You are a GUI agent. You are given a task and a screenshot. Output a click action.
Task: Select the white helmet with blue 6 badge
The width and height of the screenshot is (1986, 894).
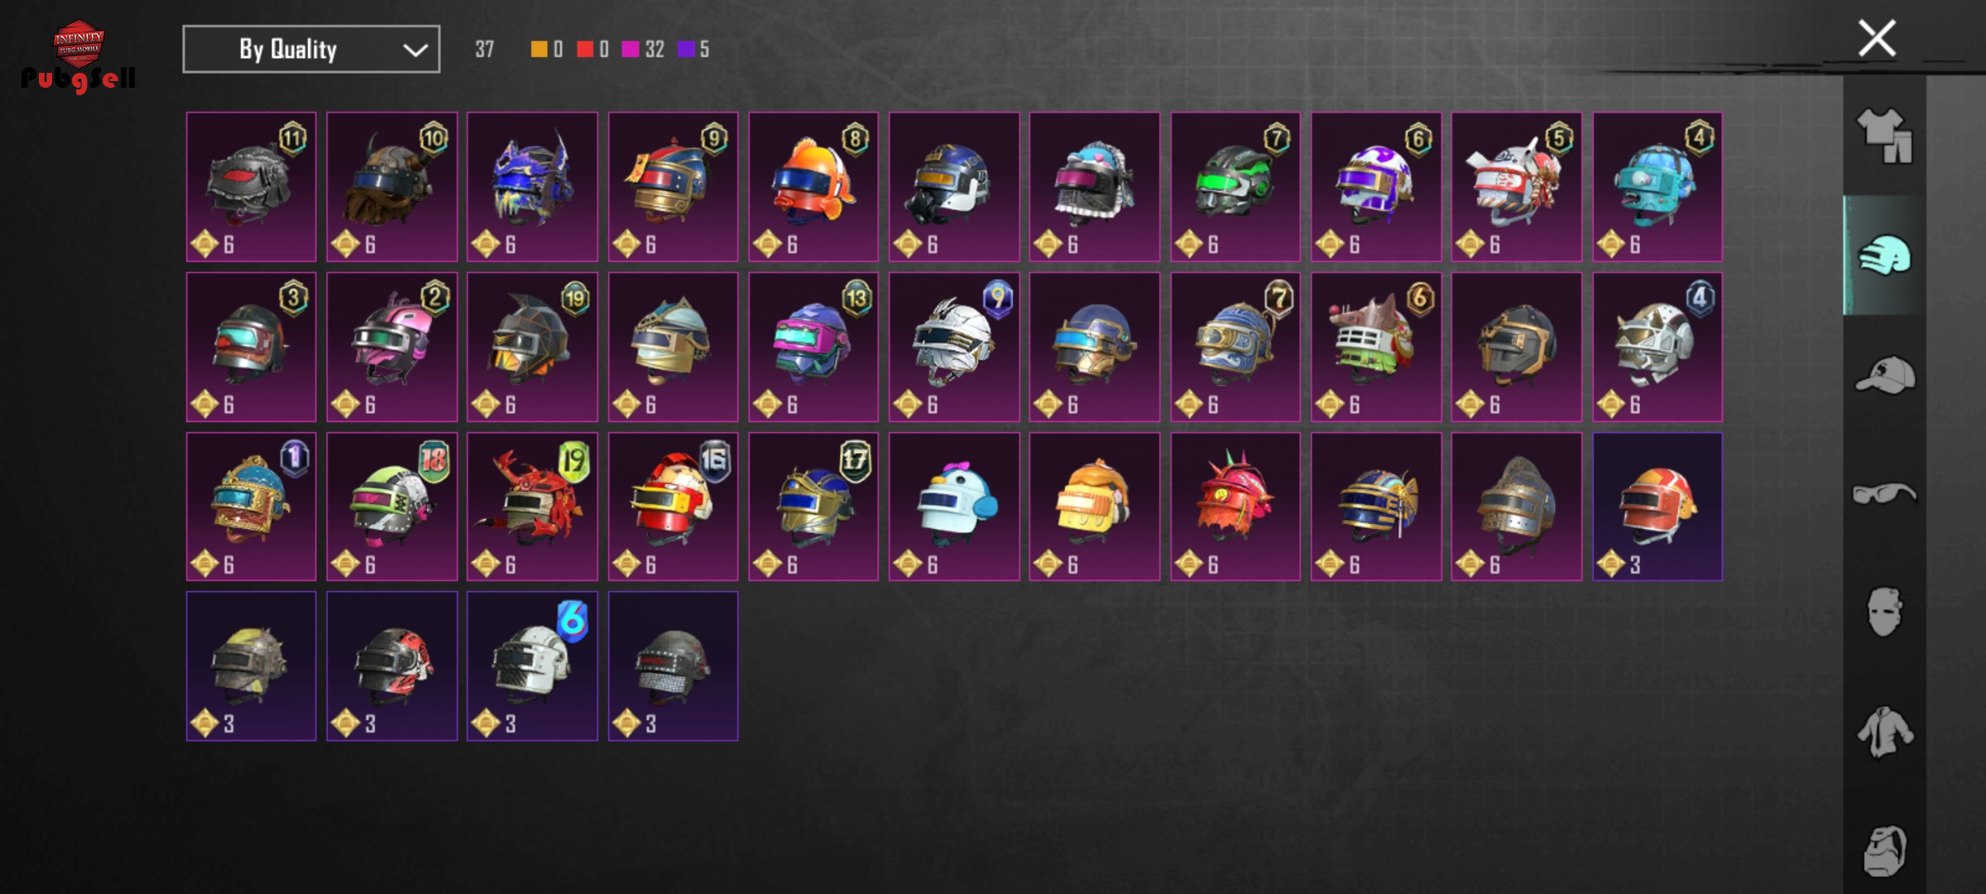tap(532, 666)
